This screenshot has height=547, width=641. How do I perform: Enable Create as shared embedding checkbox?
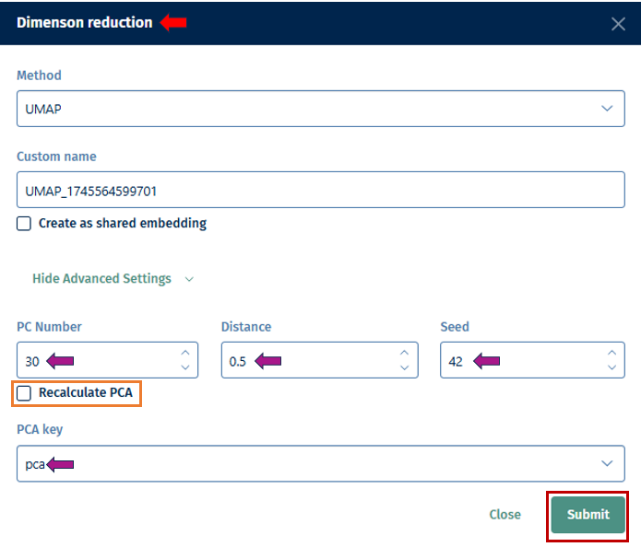(24, 223)
